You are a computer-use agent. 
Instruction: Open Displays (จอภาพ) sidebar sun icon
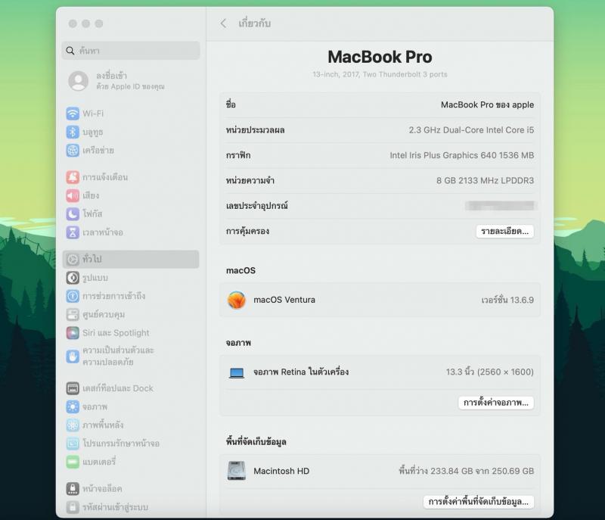point(73,406)
